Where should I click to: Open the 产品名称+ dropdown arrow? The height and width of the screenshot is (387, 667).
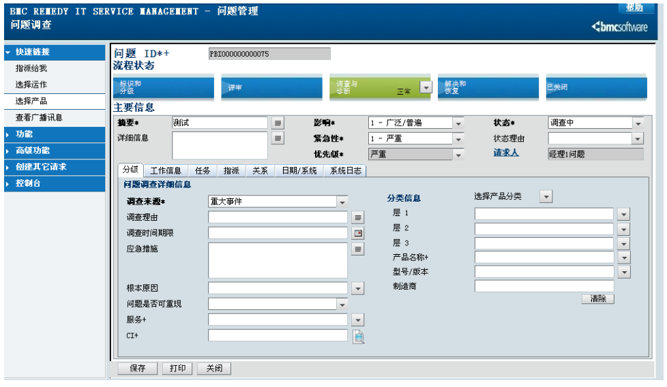coord(623,258)
